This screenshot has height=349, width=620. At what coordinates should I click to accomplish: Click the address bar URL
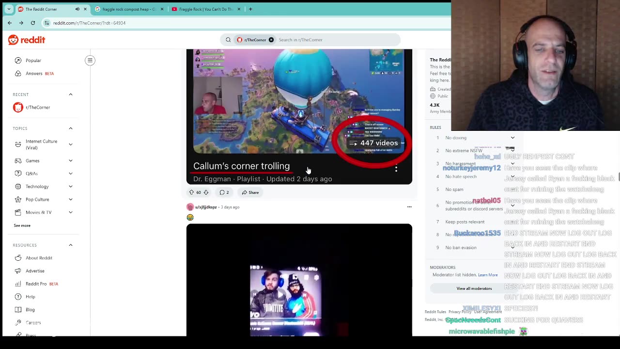click(89, 23)
